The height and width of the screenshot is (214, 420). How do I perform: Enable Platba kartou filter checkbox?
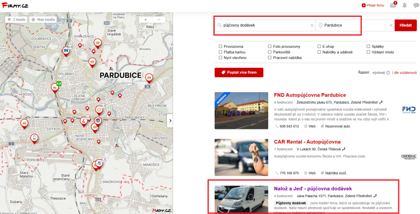220,52
